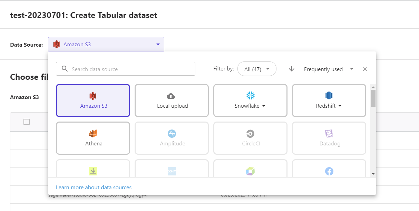This screenshot has width=419, height=211.
Task: Click the scrollbar down arrow in source list
Action: coord(373,174)
